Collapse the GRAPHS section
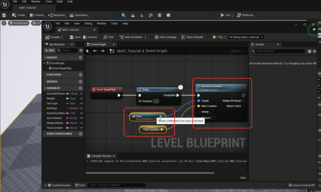Image resolution: width=321 pixels, height=192 pixels. [x=45, y=57]
